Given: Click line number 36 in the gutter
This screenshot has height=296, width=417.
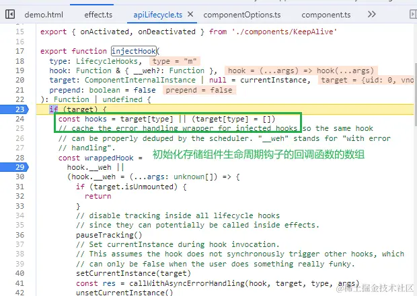Looking at the screenshot, I should click(20, 235).
